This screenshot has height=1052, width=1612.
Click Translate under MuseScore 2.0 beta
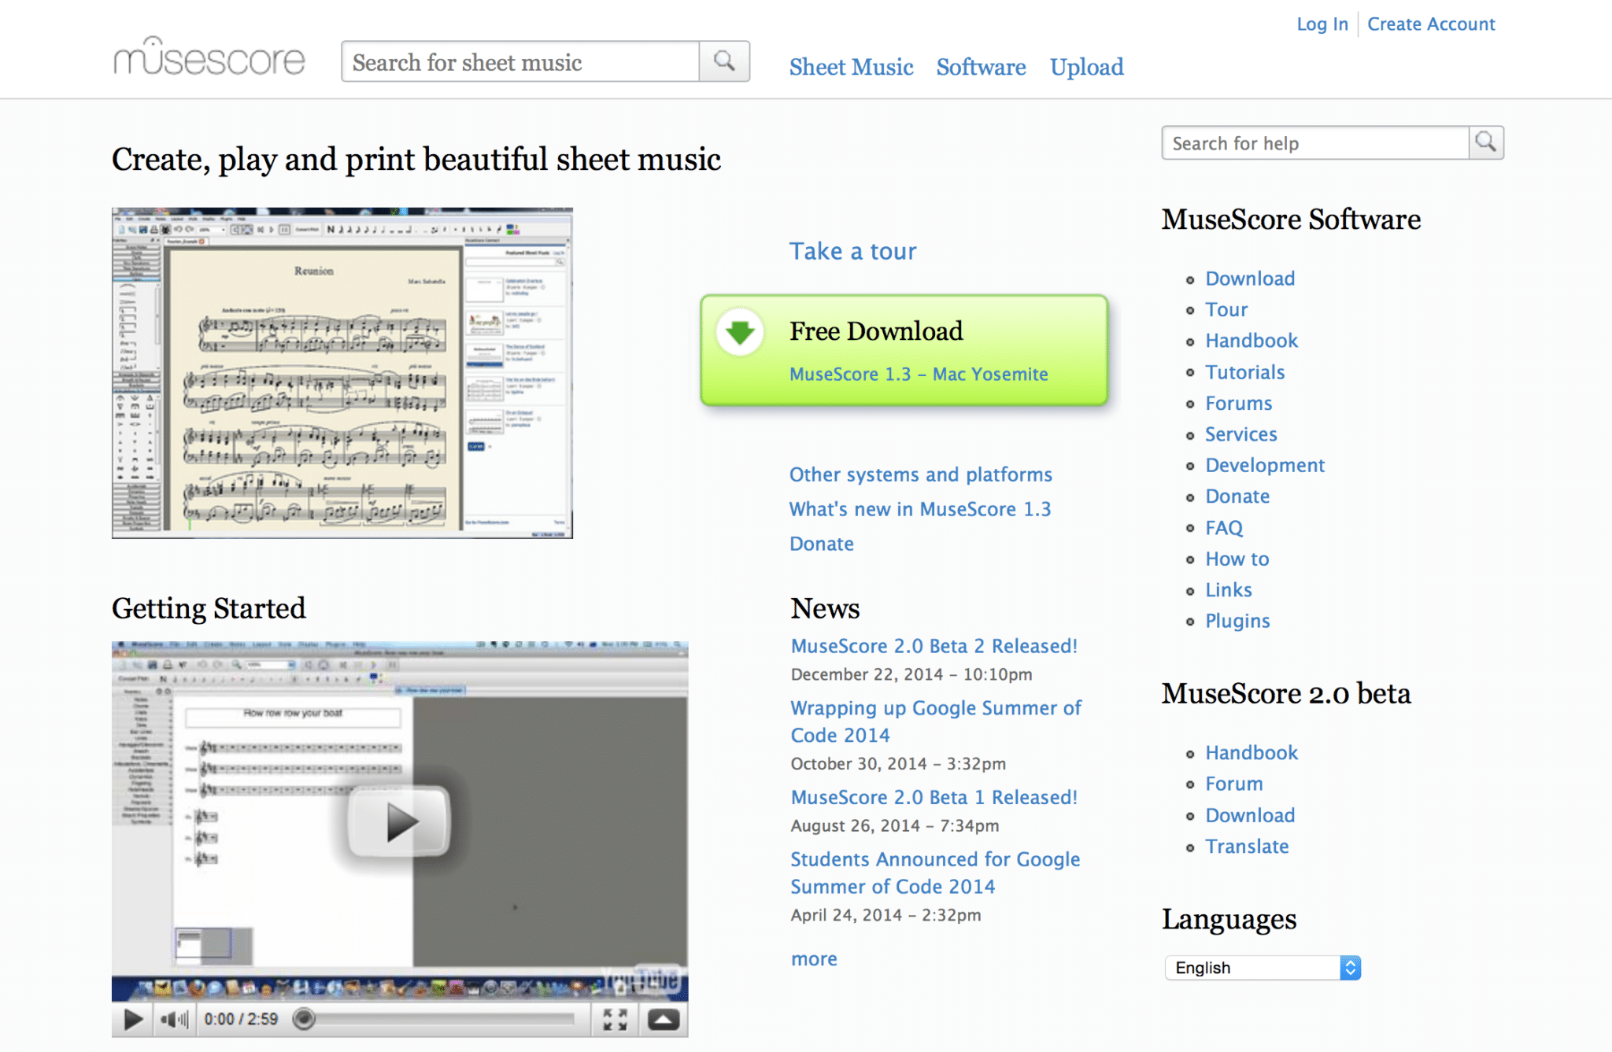tap(1247, 847)
